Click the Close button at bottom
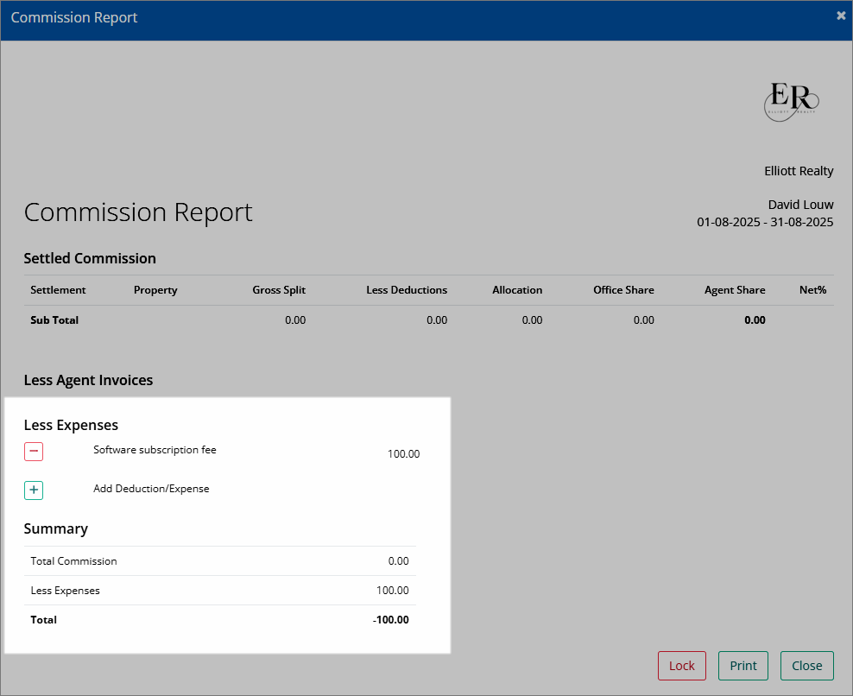The width and height of the screenshot is (853, 696). pyautogui.click(x=806, y=666)
